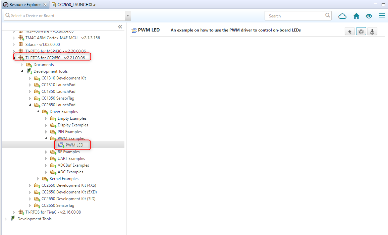
Task: Switch to the CC2650_LAUNCHXL.c tab
Action: [x=74, y=5]
